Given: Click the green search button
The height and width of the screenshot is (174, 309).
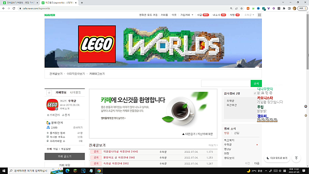Looking at the screenshot, I should coord(256,84).
